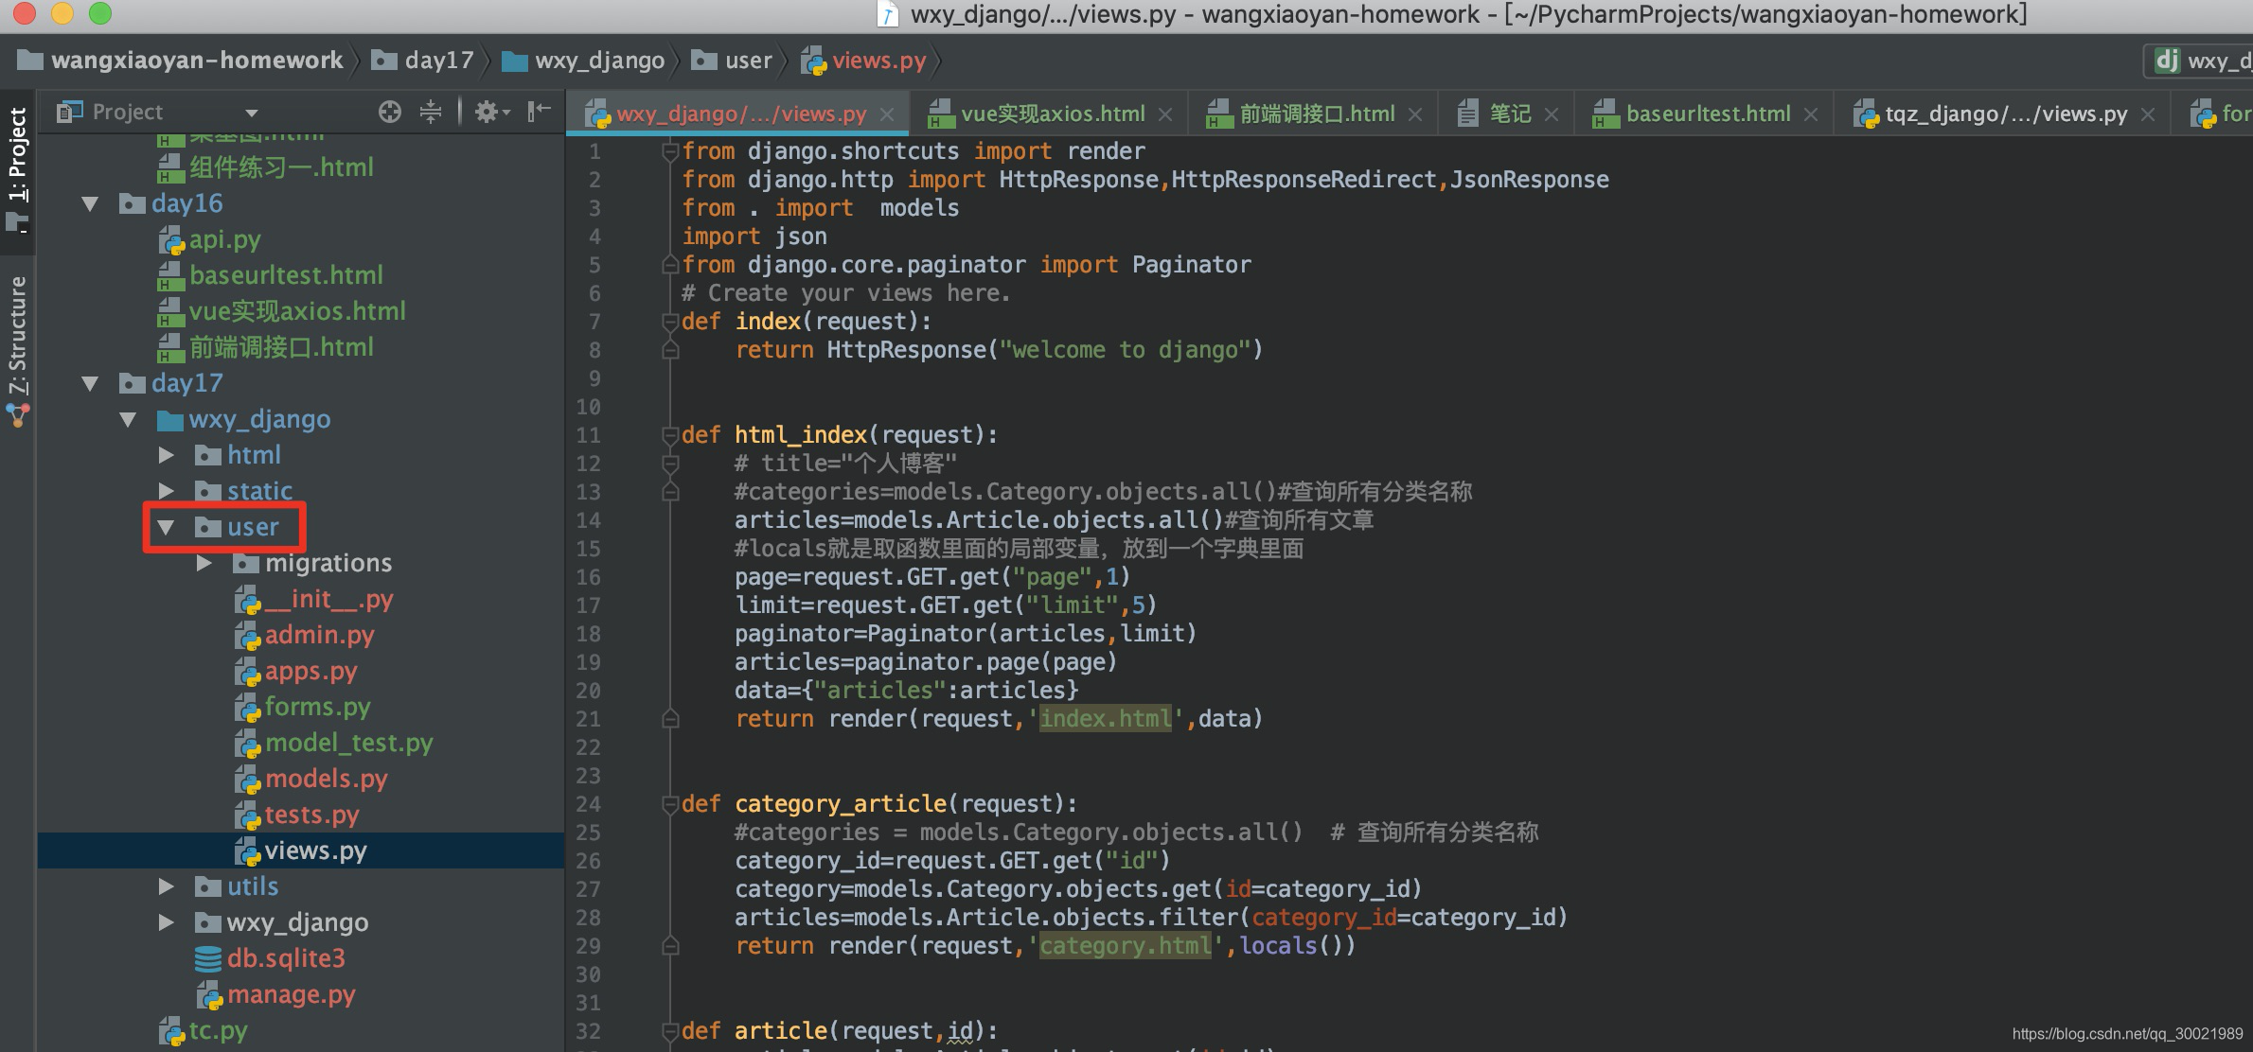Place cursor on 'index.html' in line 21

1105,719
